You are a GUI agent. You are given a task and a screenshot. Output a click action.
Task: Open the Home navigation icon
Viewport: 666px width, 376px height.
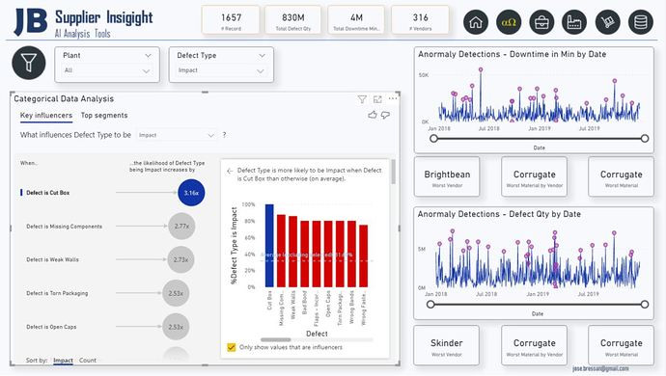[476, 22]
